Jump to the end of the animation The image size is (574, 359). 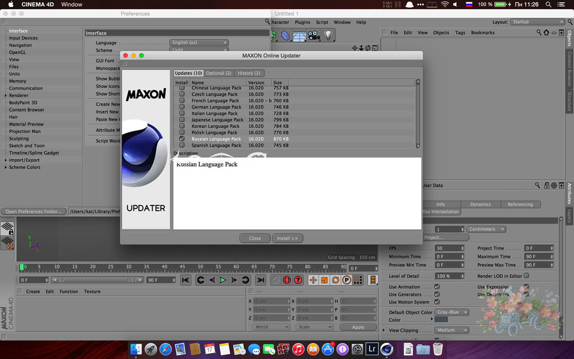260,280
